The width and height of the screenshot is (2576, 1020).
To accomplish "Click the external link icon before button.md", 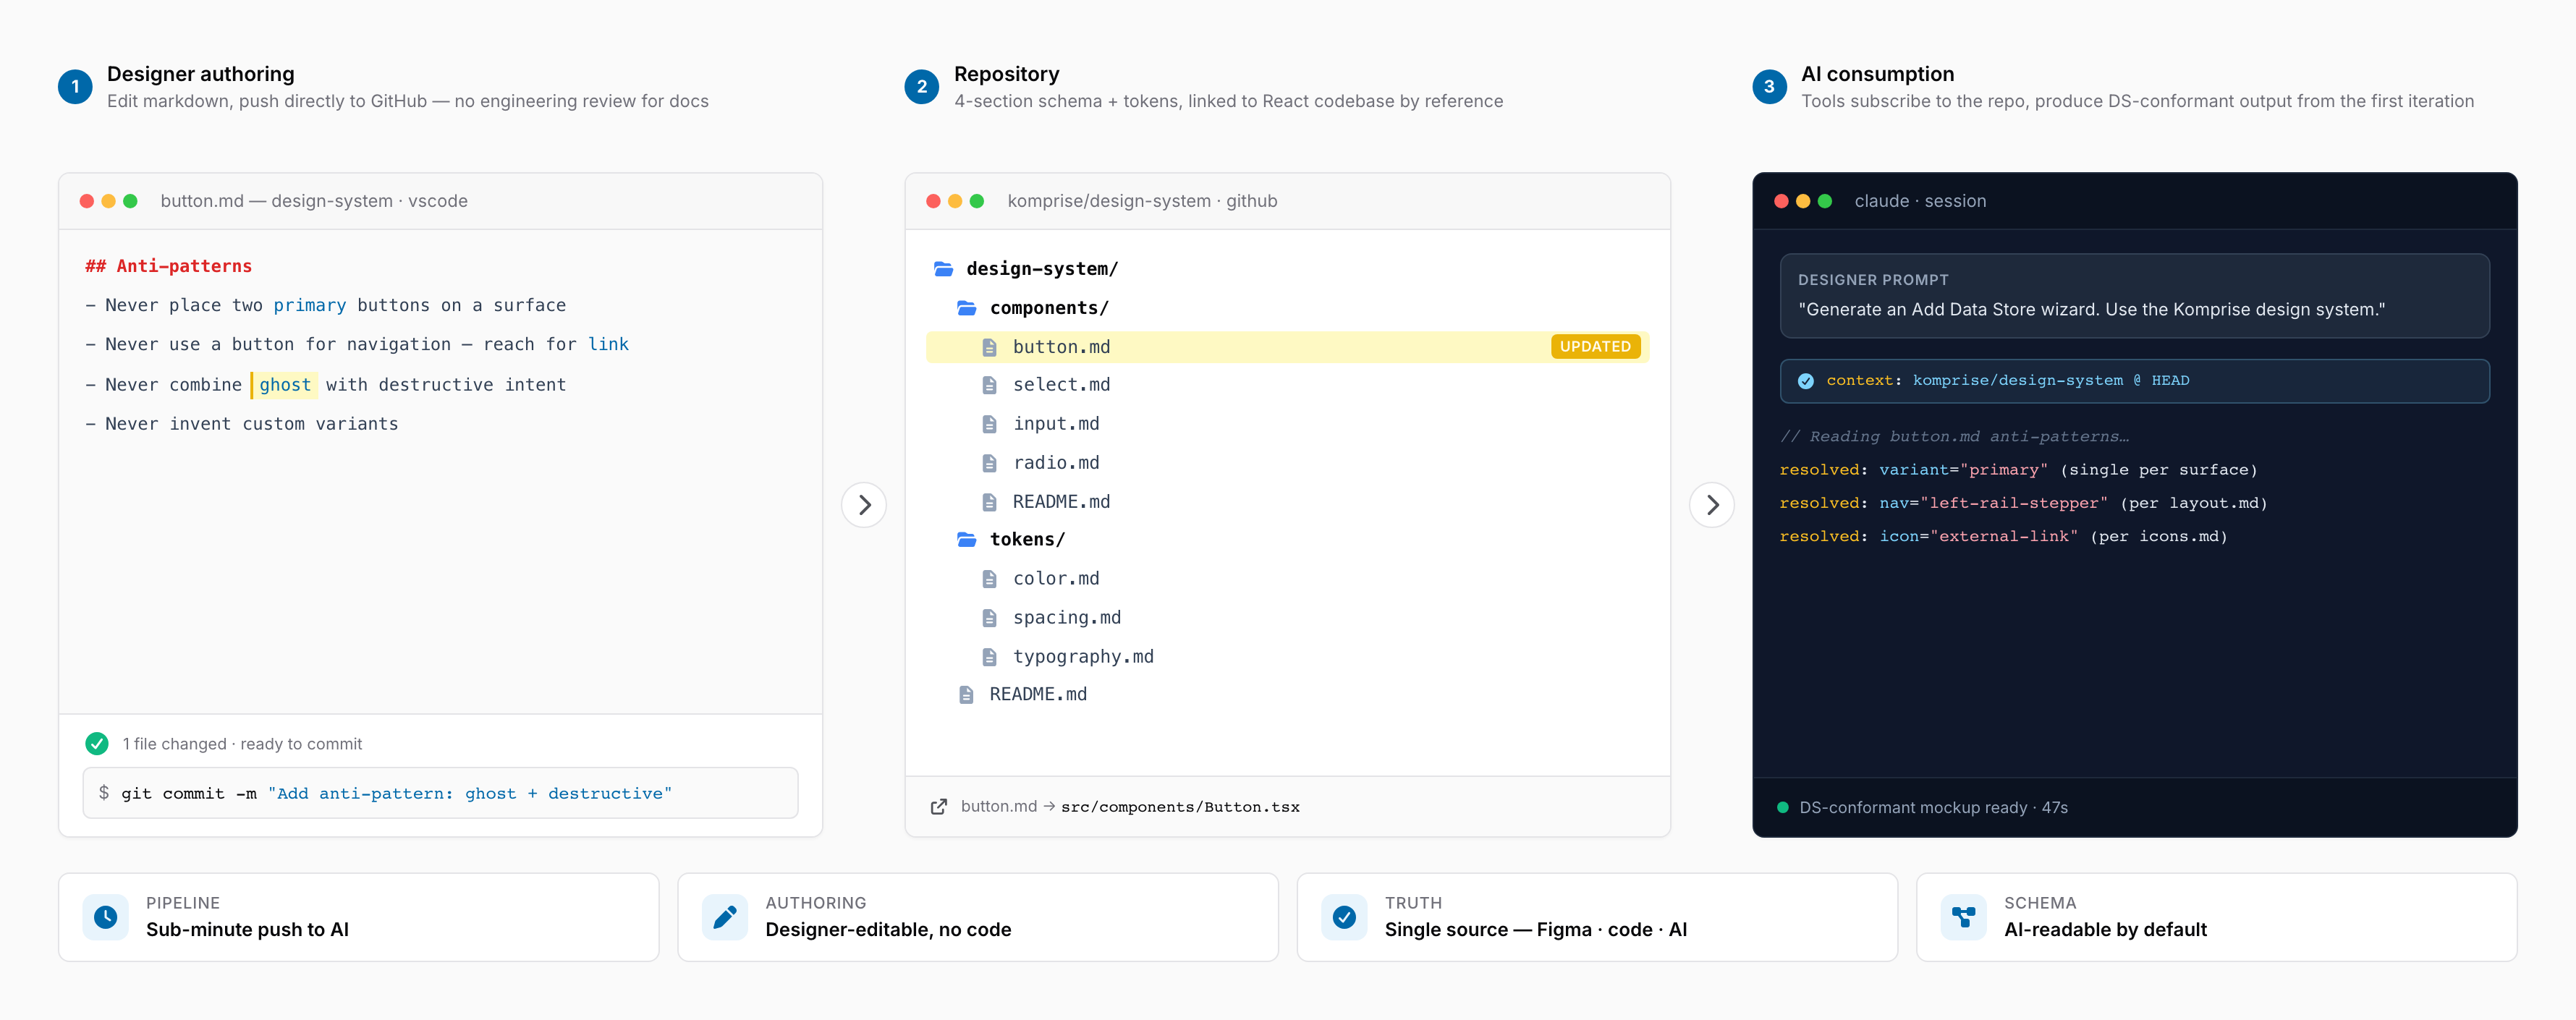I will 938,807.
